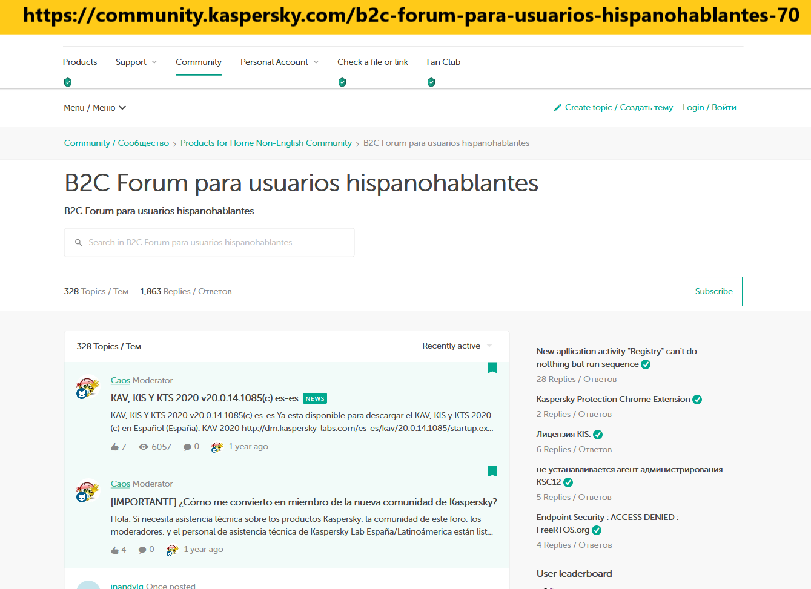Click small last-poster avatar on the IMPORTANTE topic
Viewport: 811px width, 589px height.
172,550
